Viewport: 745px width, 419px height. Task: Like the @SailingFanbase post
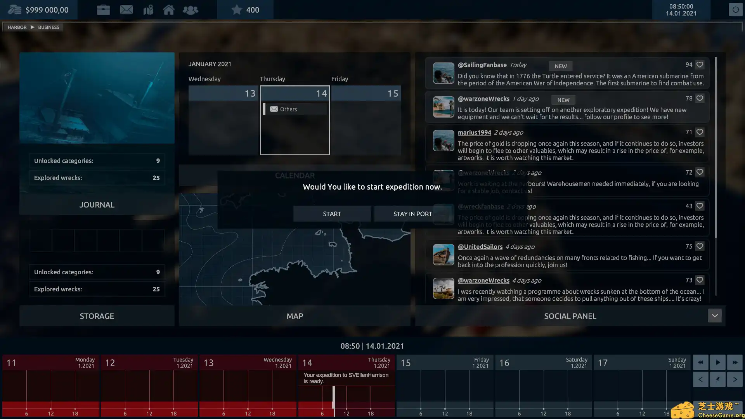coord(700,65)
